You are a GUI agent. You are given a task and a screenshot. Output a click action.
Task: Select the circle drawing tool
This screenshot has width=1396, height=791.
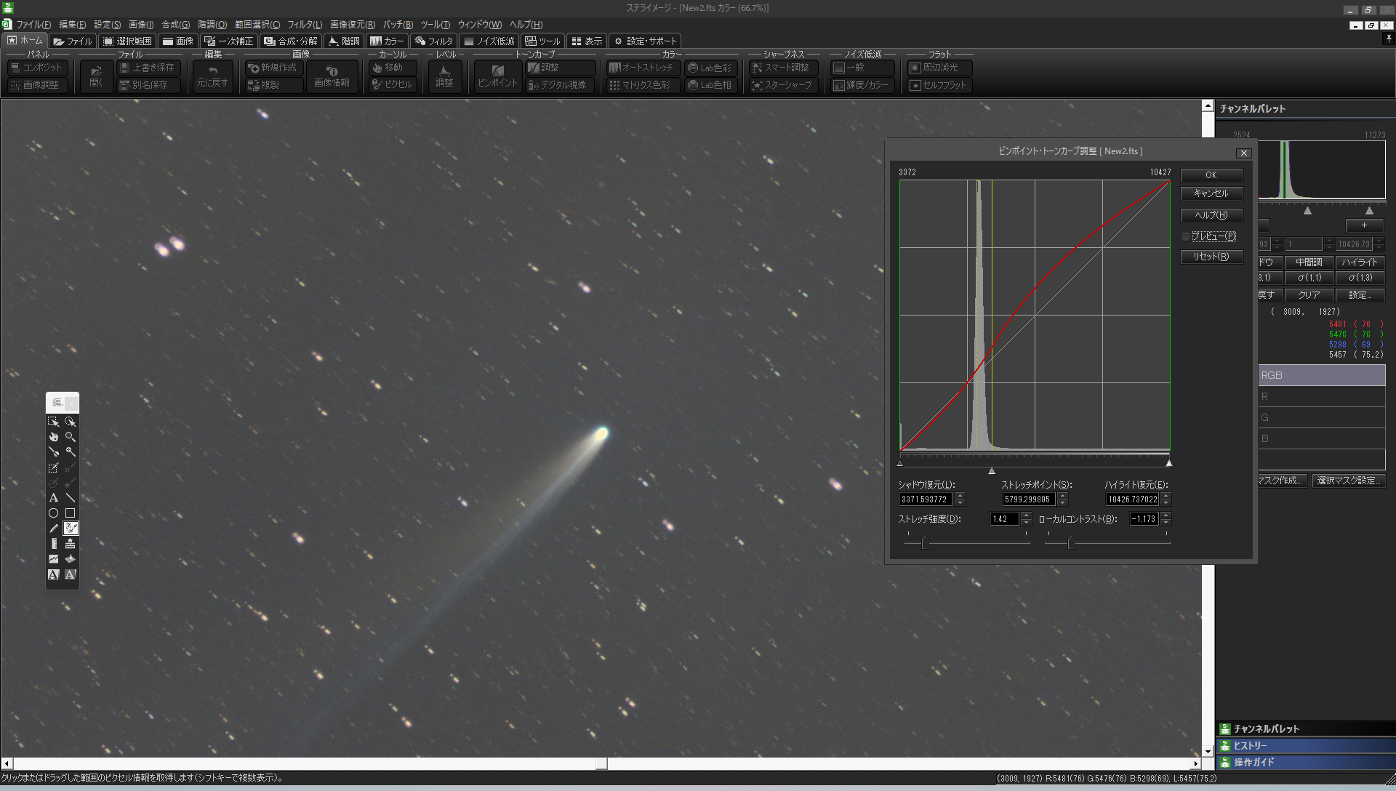point(53,513)
